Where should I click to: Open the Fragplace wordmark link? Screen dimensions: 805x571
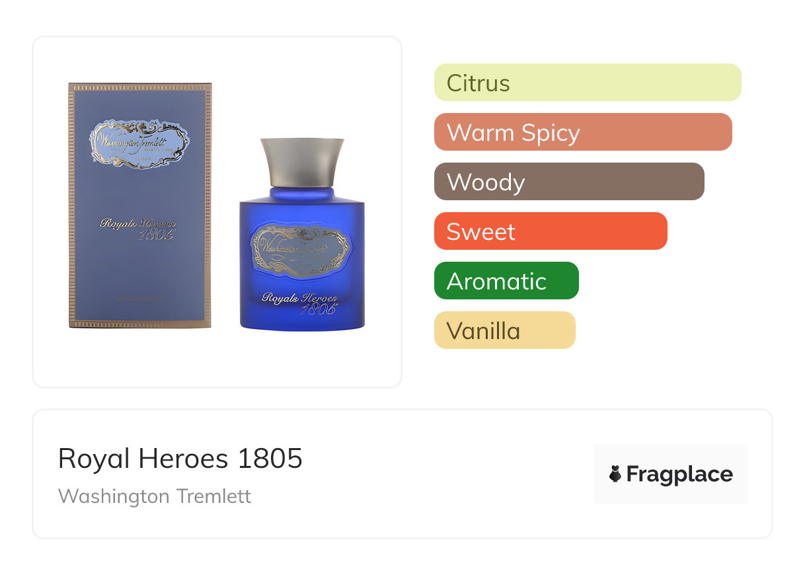point(679,475)
